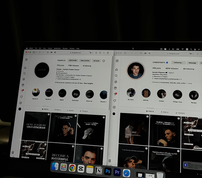Expand the sidebar dropdown arrow in left Safari toolbar

(x=36, y=52)
